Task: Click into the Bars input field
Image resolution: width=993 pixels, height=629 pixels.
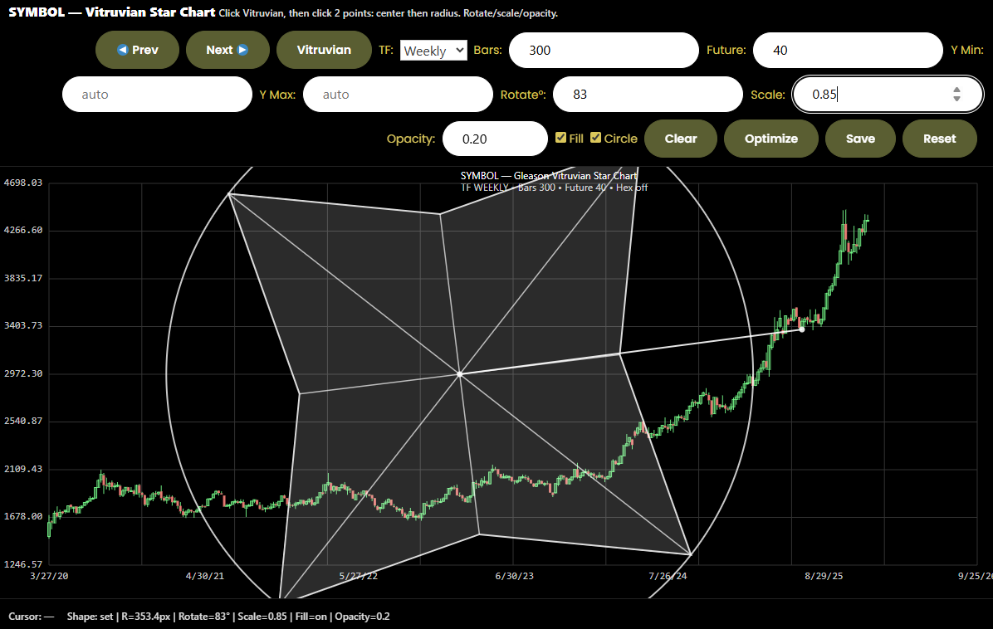Action: pyautogui.click(x=603, y=50)
